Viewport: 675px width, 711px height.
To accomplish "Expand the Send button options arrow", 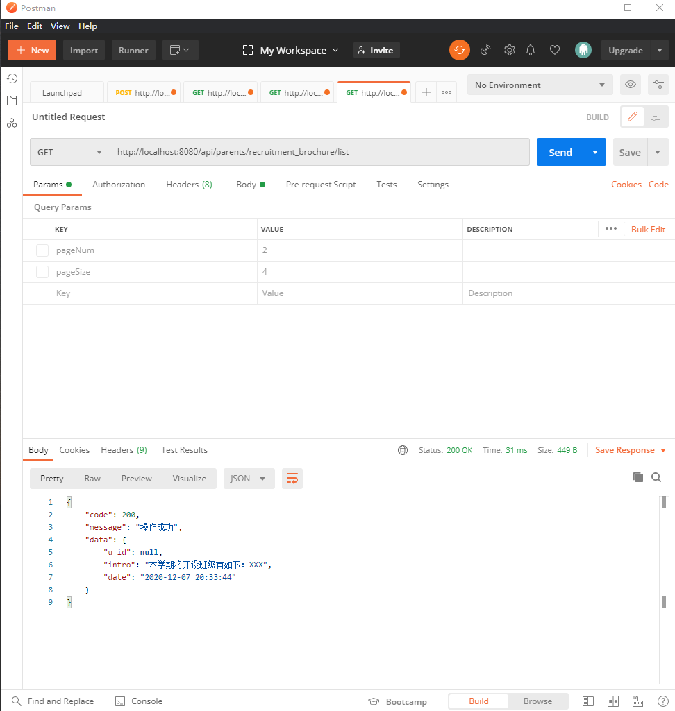I will pyautogui.click(x=595, y=153).
